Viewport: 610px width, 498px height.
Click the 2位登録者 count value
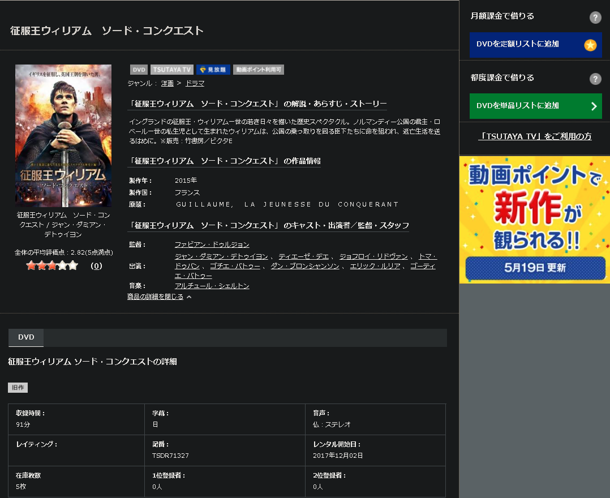click(318, 487)
